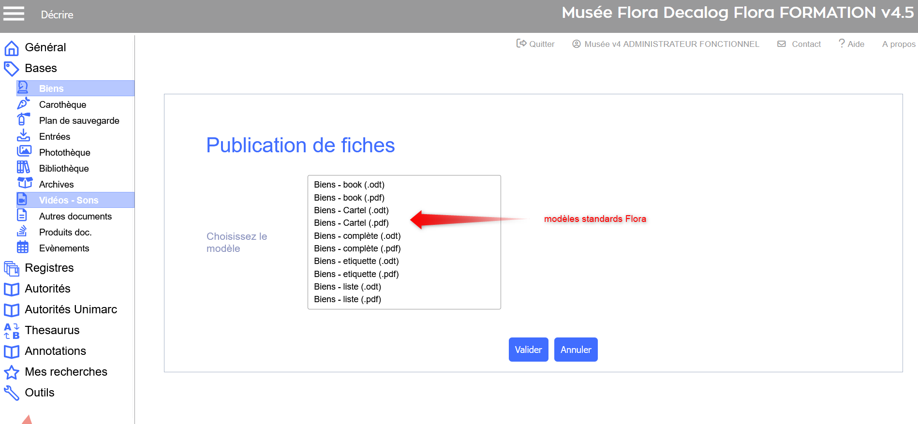Click the Plan de sauvegarde extinguisher icon
This screenshot has height=424, width=918.
[x=23, y=119]
